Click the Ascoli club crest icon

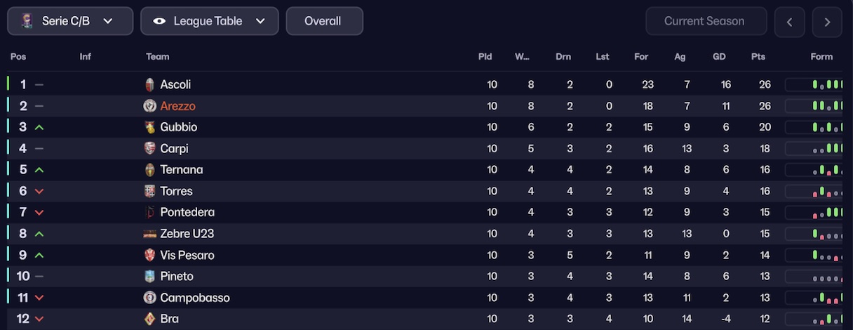pyautogui.click(x=149, y=85)
